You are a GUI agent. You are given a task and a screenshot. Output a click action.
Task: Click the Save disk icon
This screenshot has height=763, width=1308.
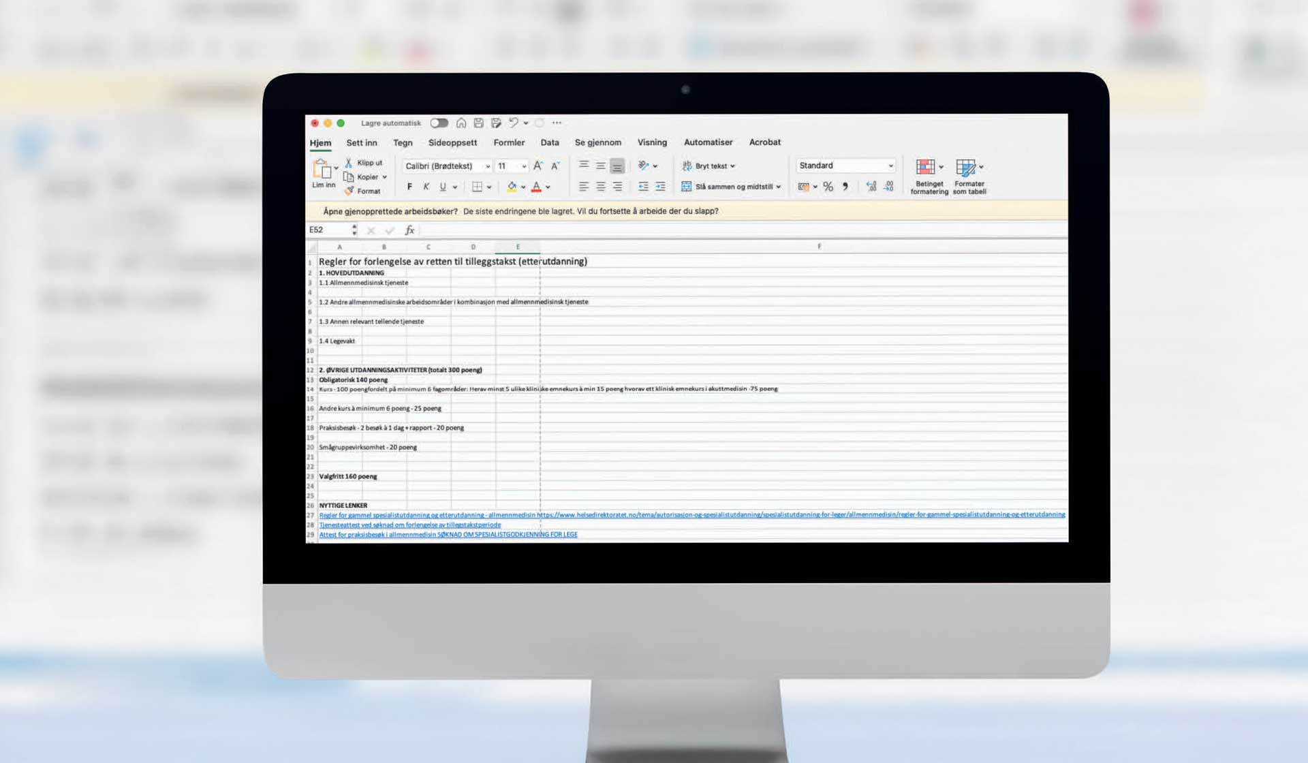tap(479, 123)
